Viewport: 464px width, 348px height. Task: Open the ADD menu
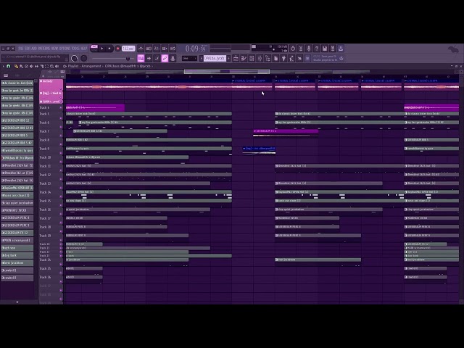coord(34,49)
